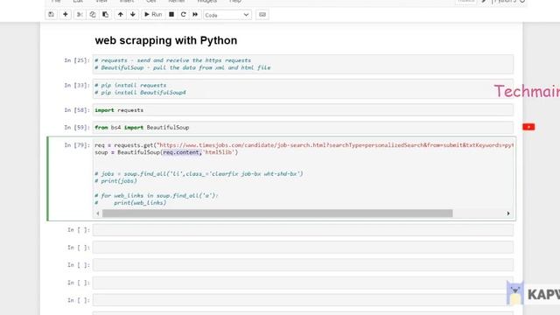Click the commented 'print(jobs)' line
The height and width of the screenshot is (315, 560).
pyautogui.click(x=115, y=181)
